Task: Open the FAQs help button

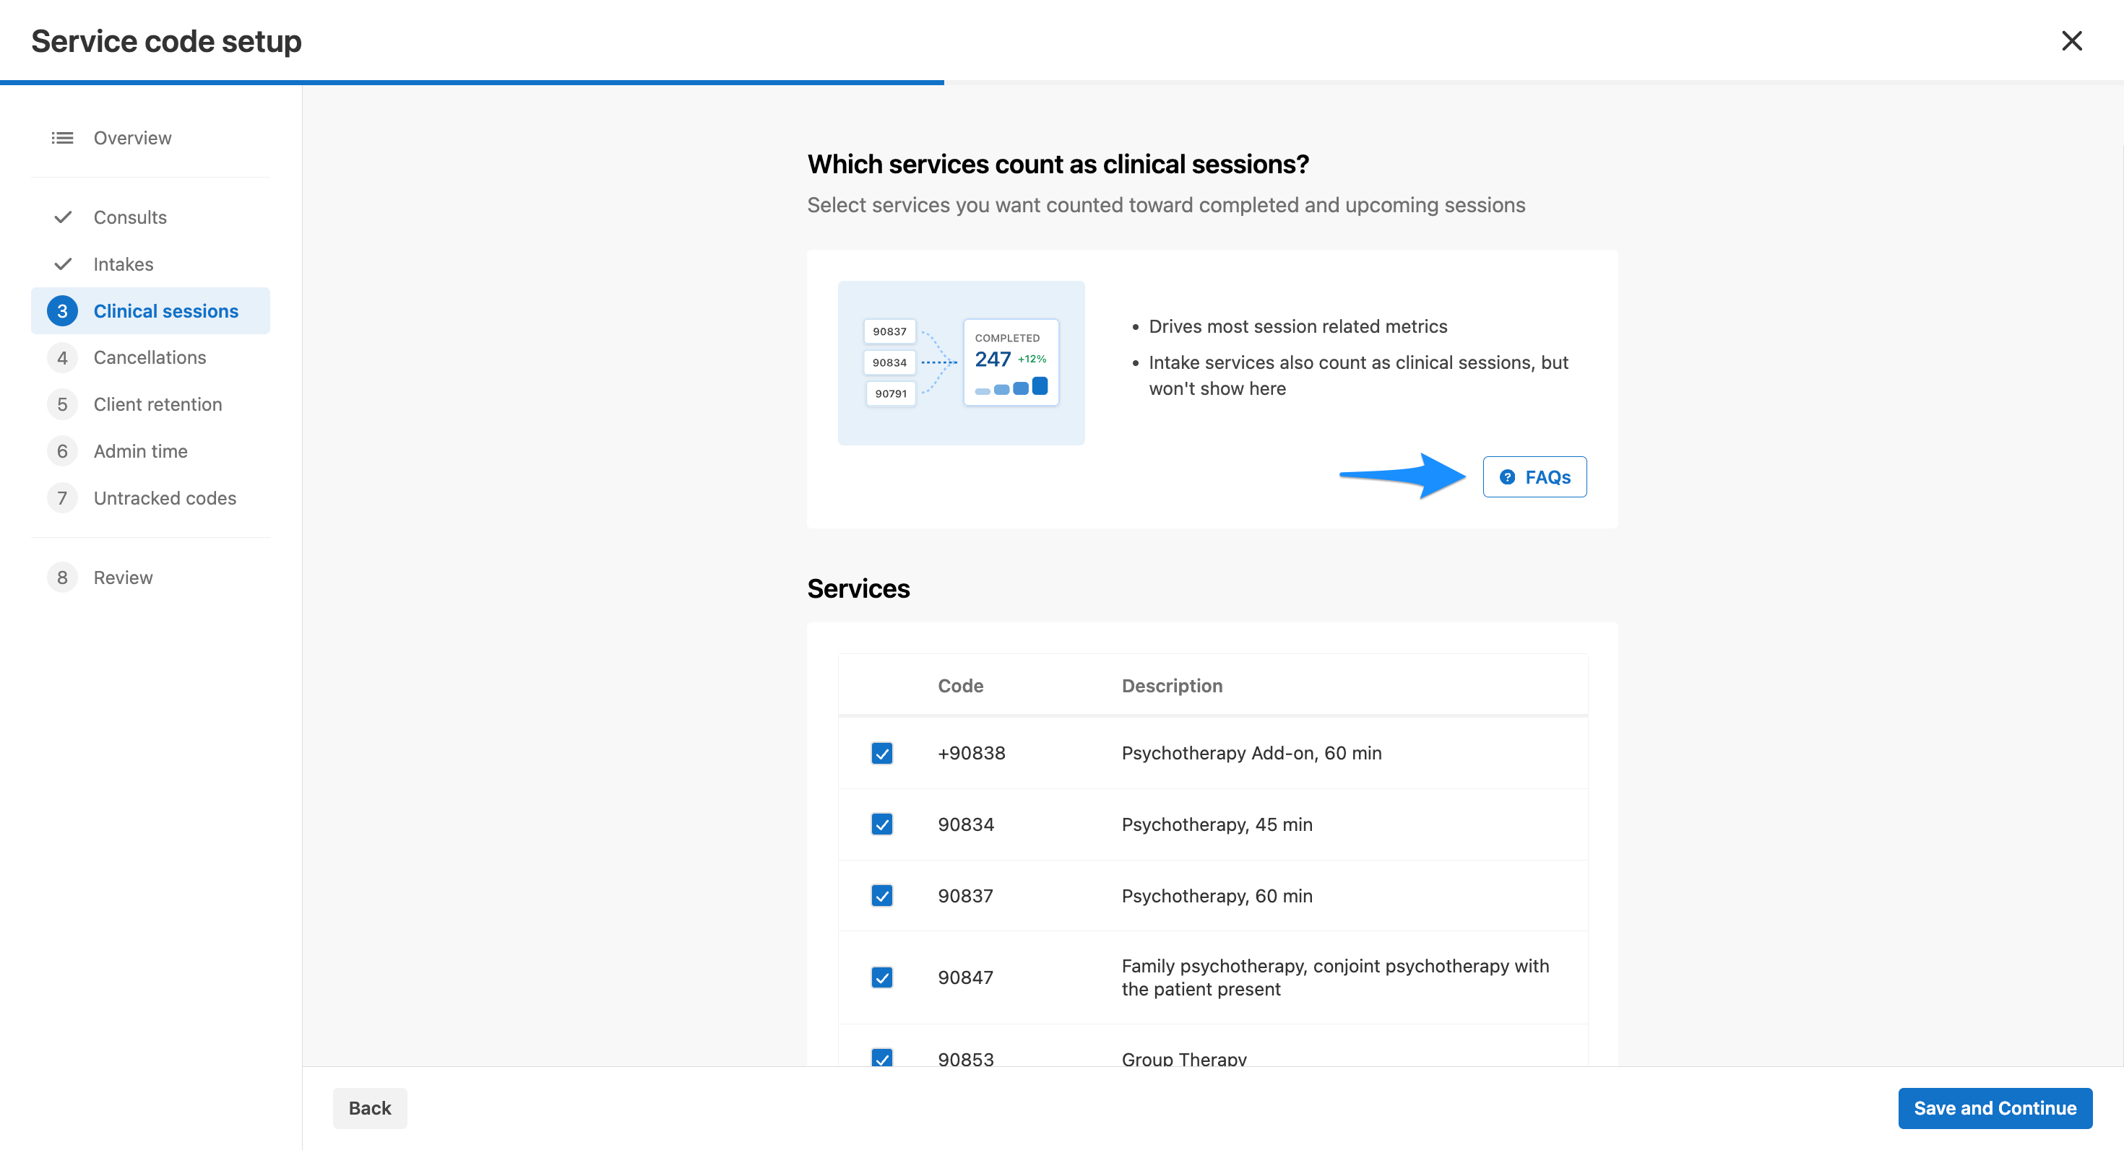Action: (1534, 477)
